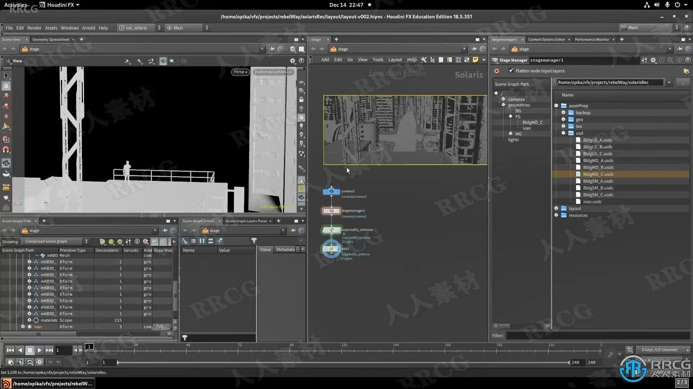Open the Persp camera dropdown

click(x=240, y=72)
